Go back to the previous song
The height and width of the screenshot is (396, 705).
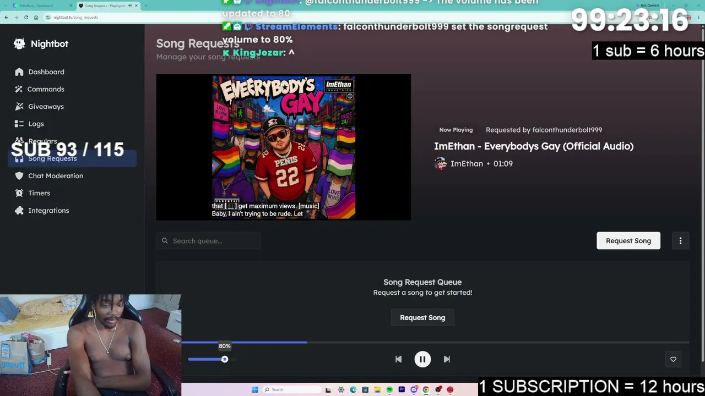point(398,359)
